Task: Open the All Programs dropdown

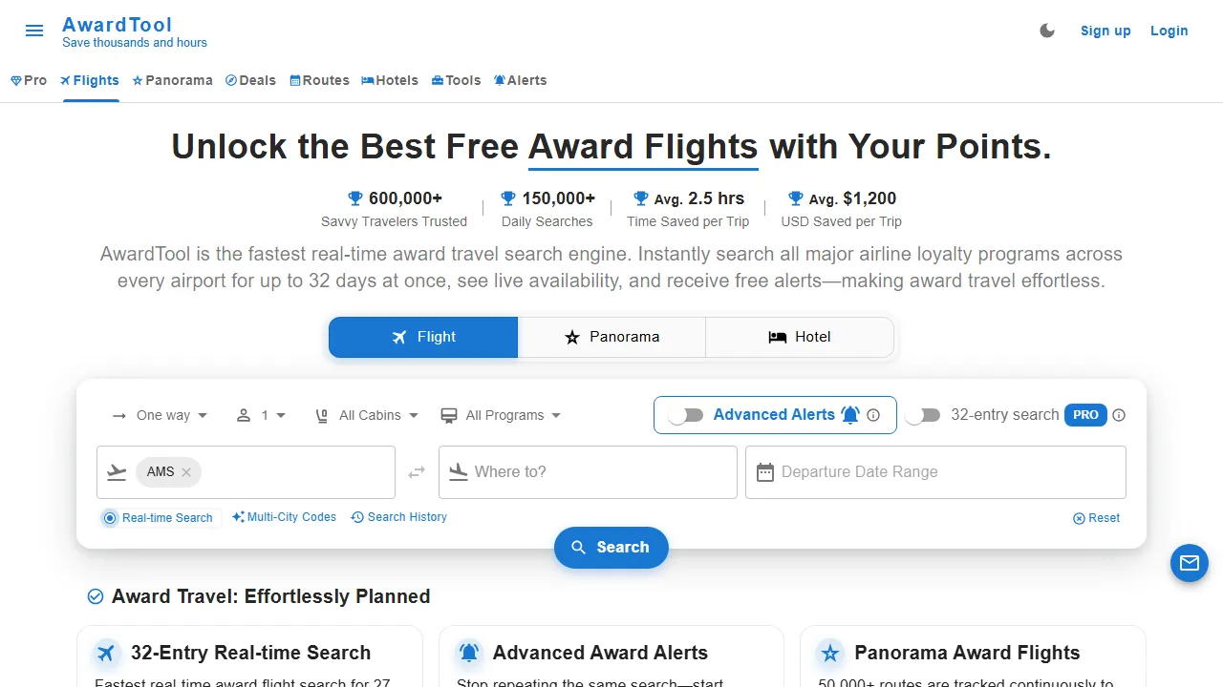Action: point(501,415)
